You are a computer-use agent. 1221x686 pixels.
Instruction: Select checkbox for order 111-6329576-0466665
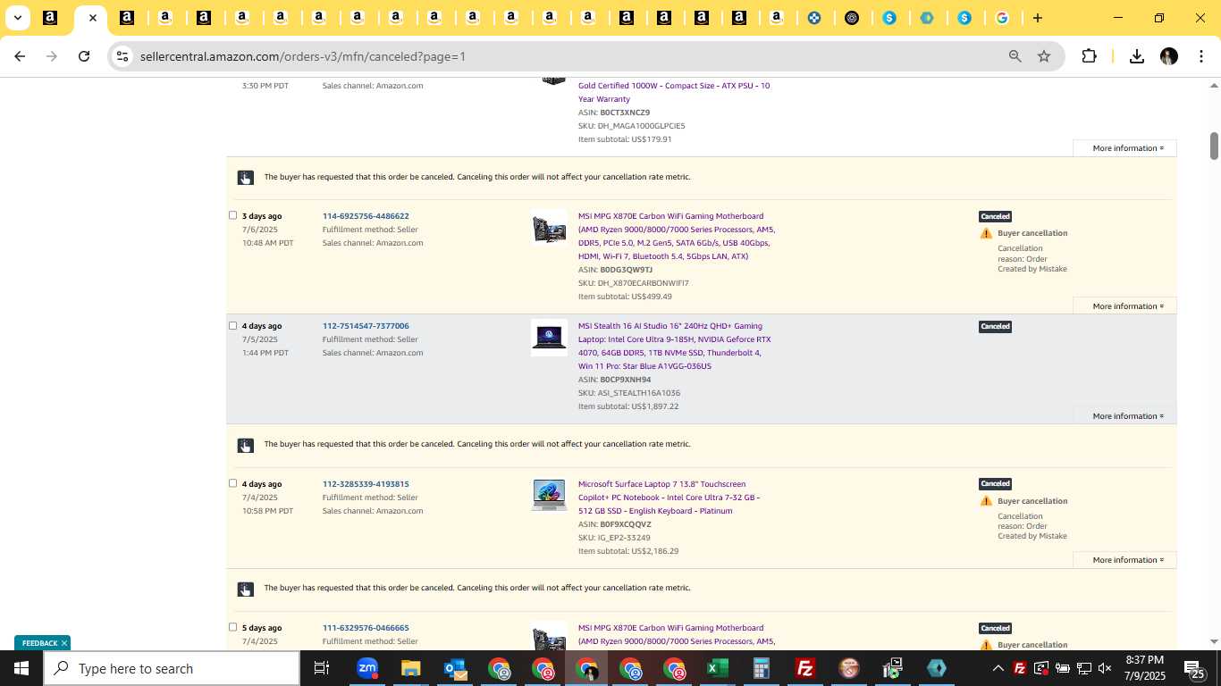pos(232,627)
